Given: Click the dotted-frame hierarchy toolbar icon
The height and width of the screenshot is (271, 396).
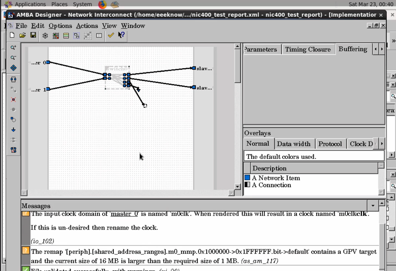Looking at the screenshot, I should tap(76, 36).
